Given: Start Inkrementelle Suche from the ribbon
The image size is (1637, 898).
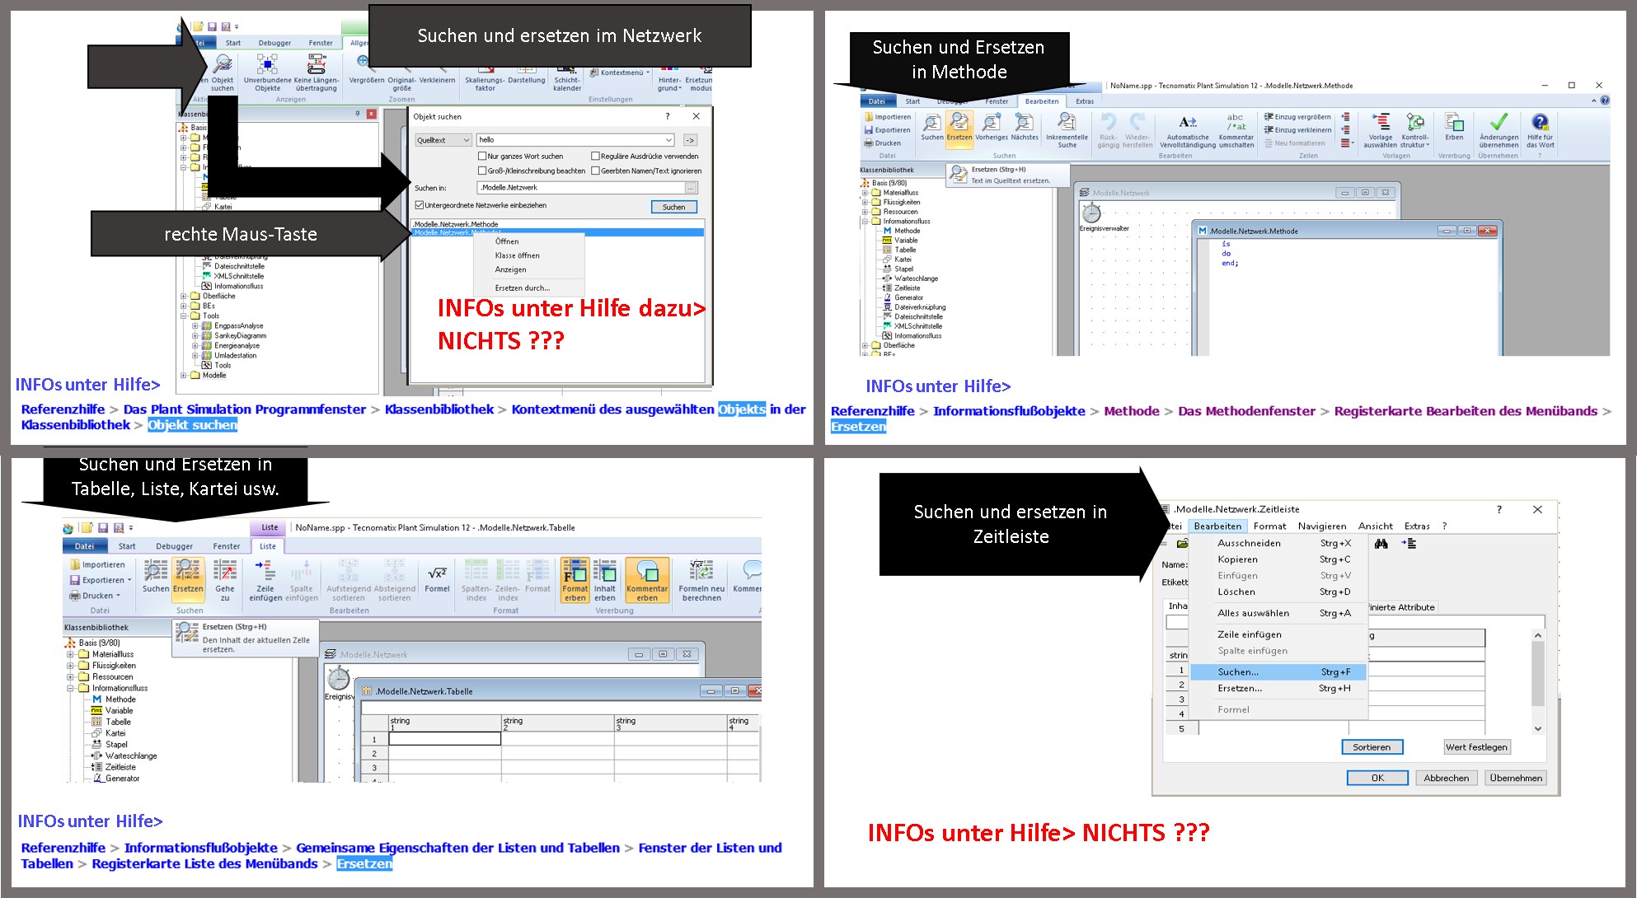Looking at the screenshot, I should coord(1067,131).
